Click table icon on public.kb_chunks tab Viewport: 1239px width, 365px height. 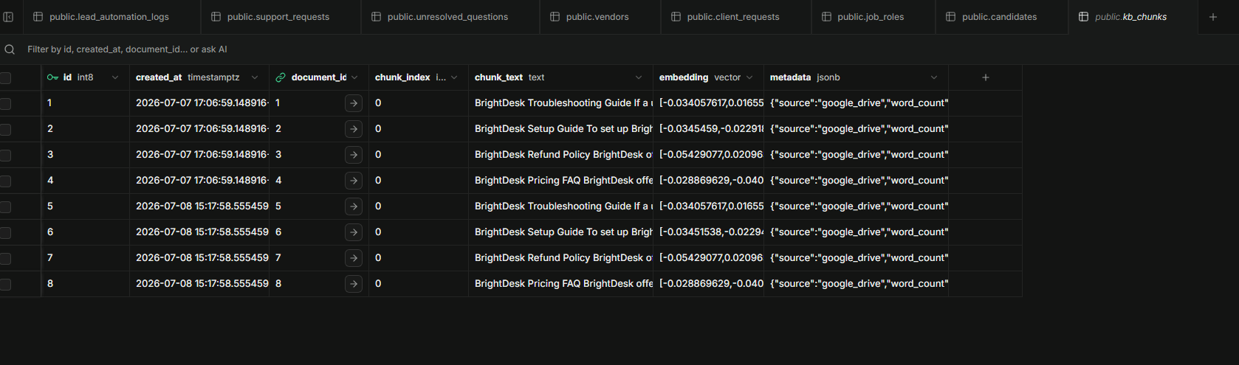tap(1083, 16)
